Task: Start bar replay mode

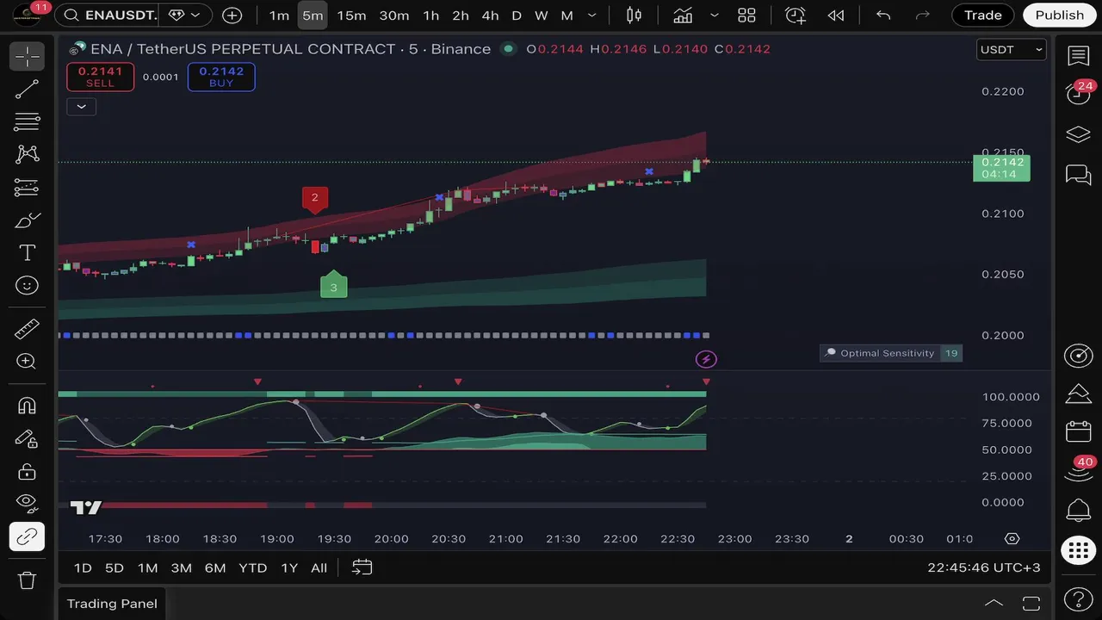Action: click(835, 15)
